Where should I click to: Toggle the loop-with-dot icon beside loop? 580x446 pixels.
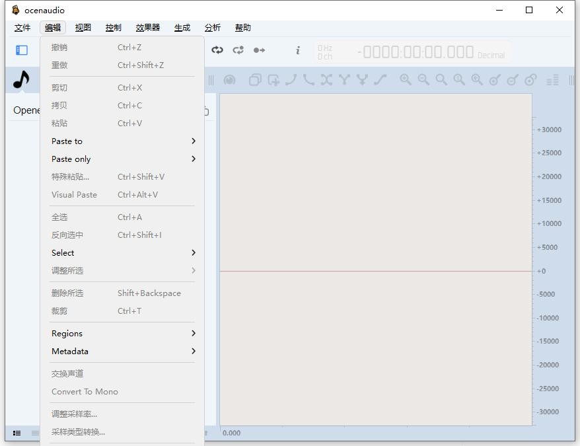(238, 50)
